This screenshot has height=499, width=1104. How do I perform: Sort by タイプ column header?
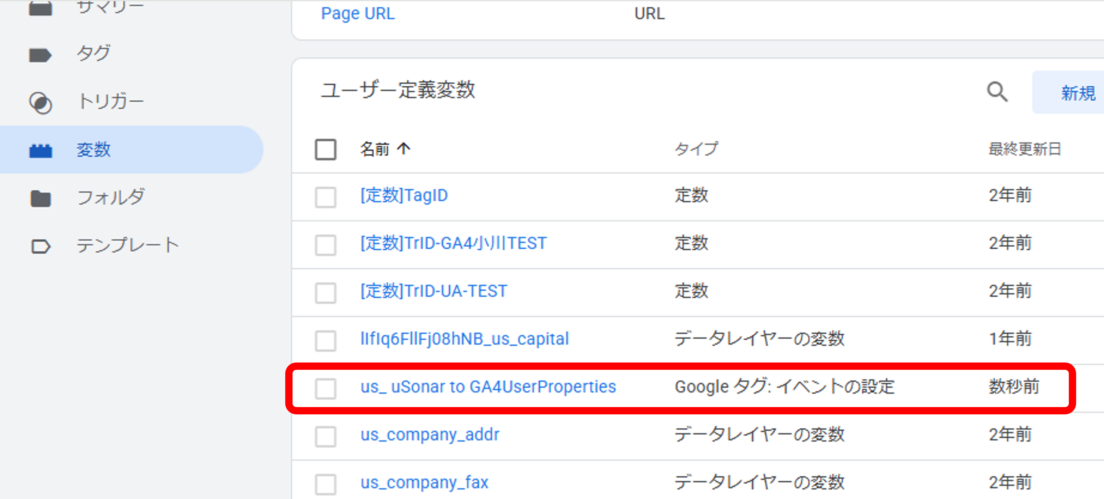(695, 149)
